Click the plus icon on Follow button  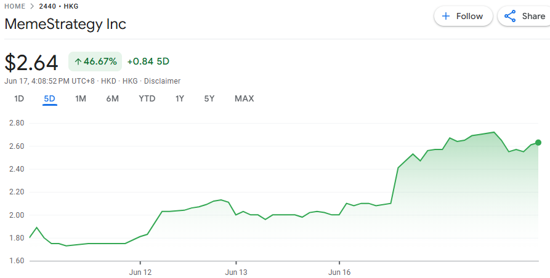click(x=446, y=17)
